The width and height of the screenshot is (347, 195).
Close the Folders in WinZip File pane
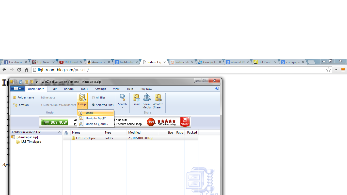59,132
